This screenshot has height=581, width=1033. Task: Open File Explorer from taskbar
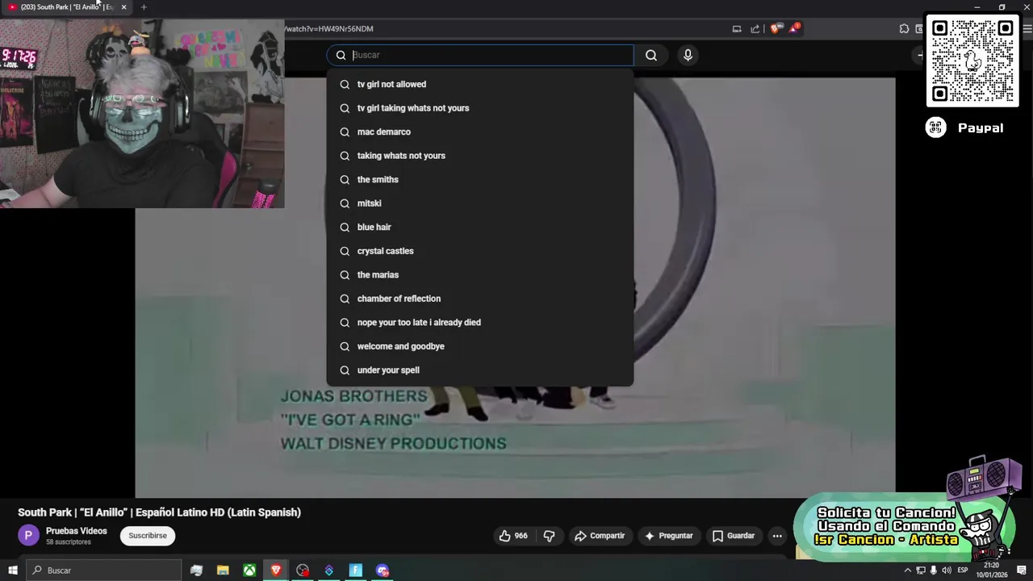(223, 571)
